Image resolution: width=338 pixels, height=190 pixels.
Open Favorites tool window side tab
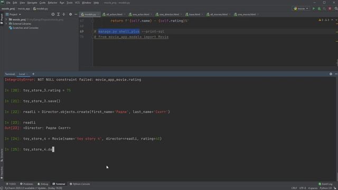tap(2, 173)
